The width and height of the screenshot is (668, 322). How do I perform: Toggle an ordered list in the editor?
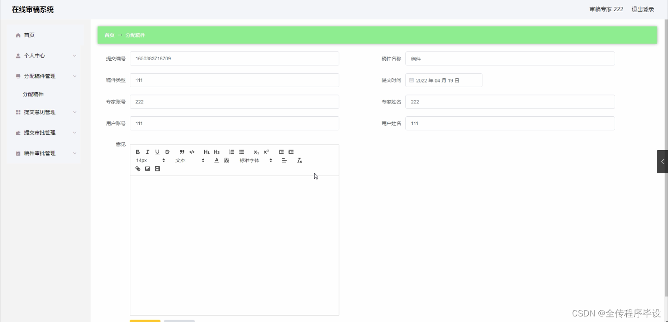[231, 152]
